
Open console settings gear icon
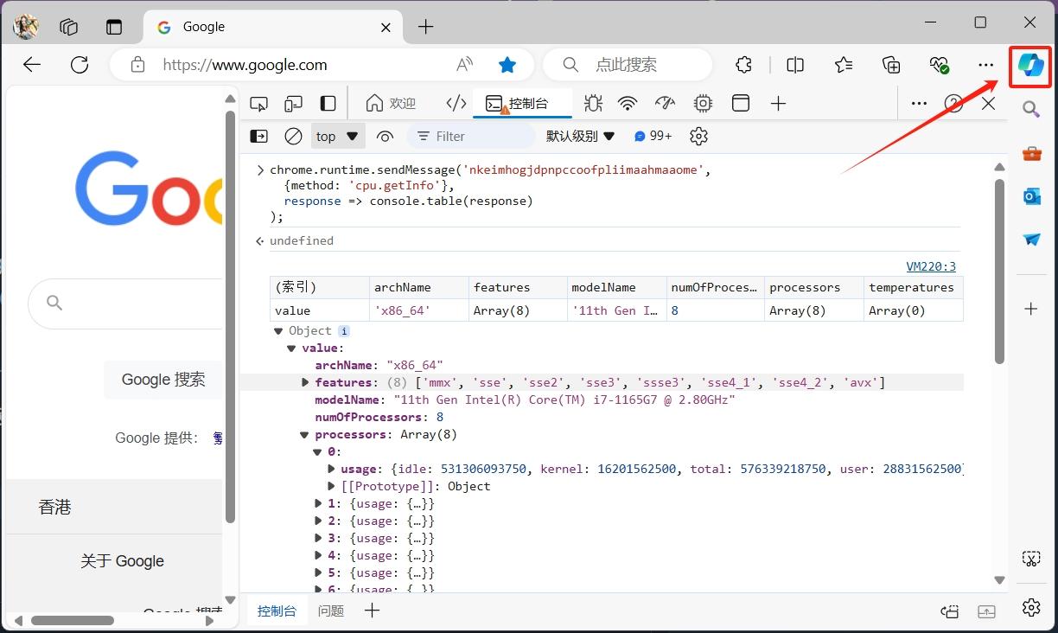coord(699,137)
